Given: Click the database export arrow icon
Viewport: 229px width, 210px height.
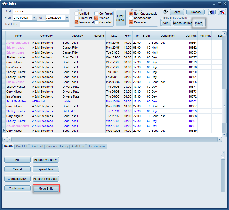Looking at the screenshot, I should (x=222, y=12).
